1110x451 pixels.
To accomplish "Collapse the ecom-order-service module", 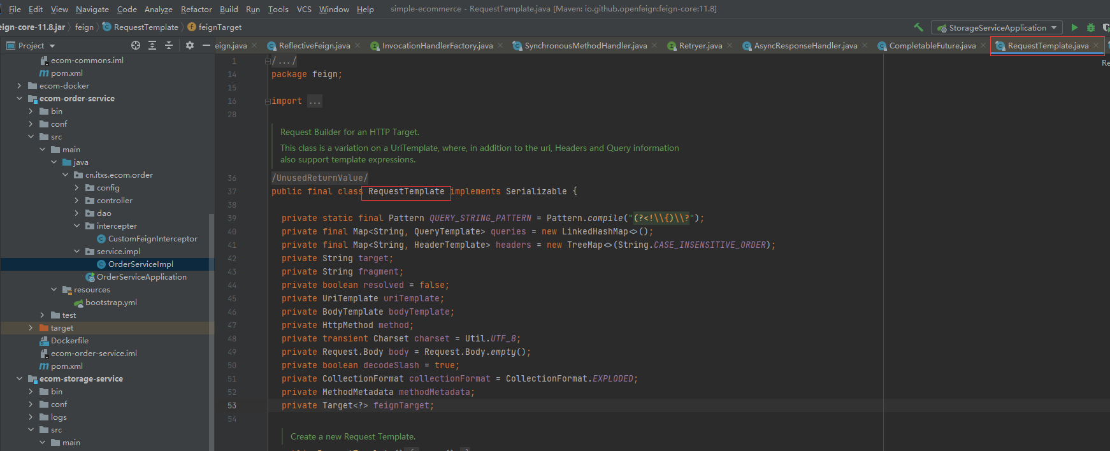I will 19,98.
